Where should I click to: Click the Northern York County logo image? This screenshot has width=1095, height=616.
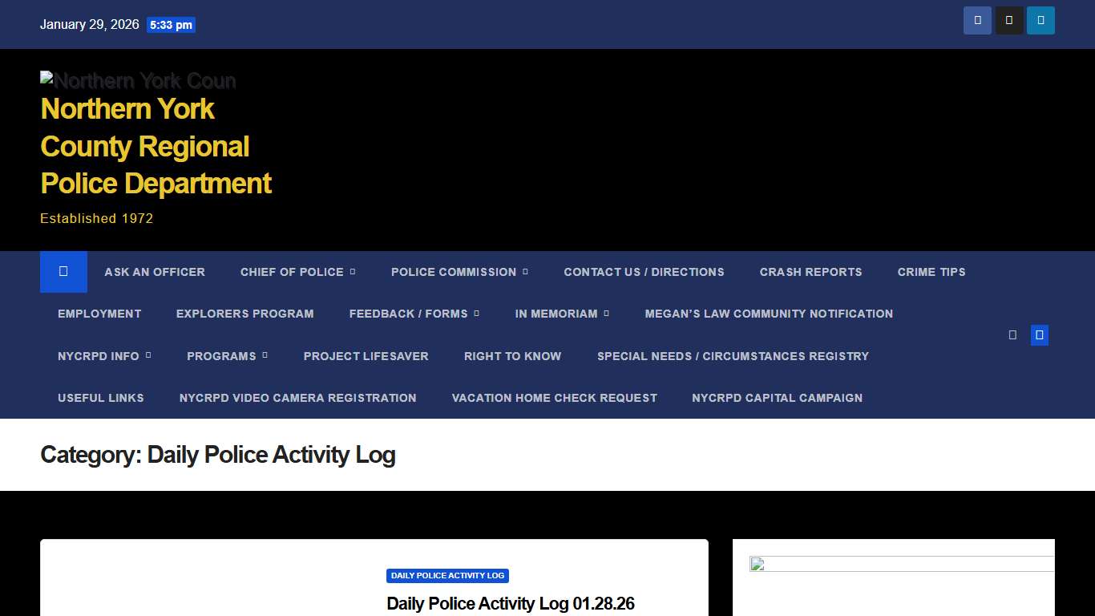(138, 80)
